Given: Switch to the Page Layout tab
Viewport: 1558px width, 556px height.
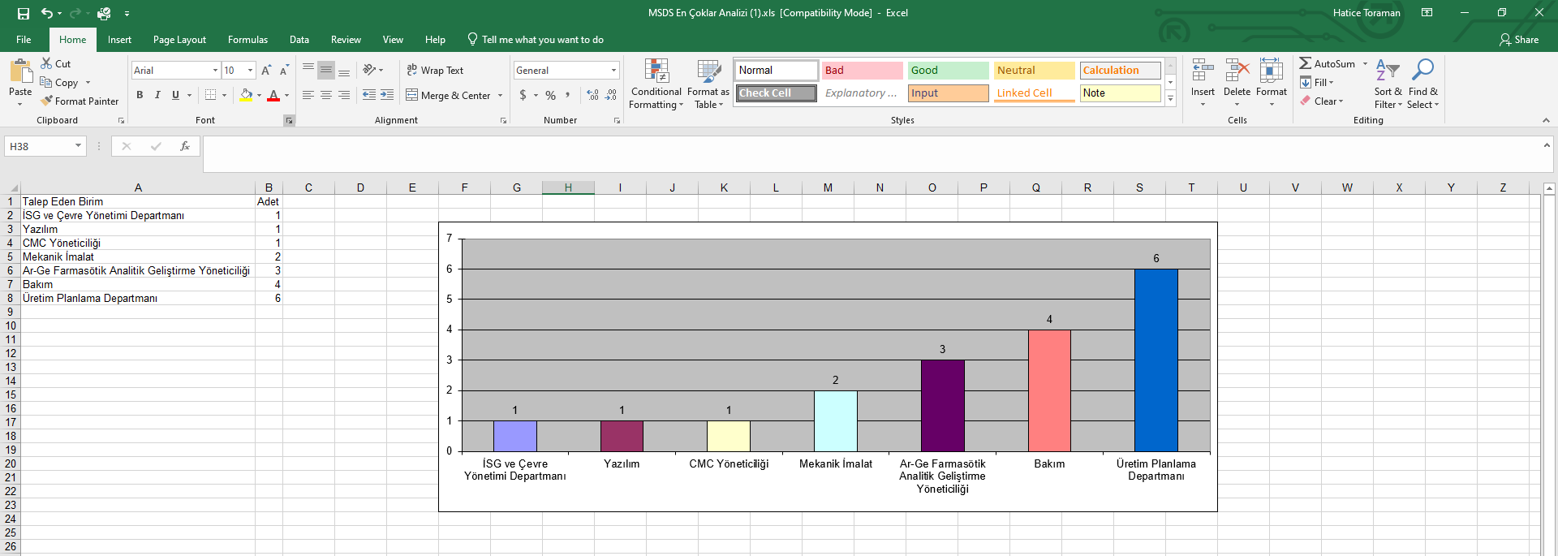Looking at the screenshot, I should (179, 40).
